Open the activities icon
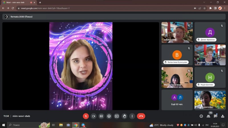The width and height of the screenshot is (228, 128). (223, 116)
